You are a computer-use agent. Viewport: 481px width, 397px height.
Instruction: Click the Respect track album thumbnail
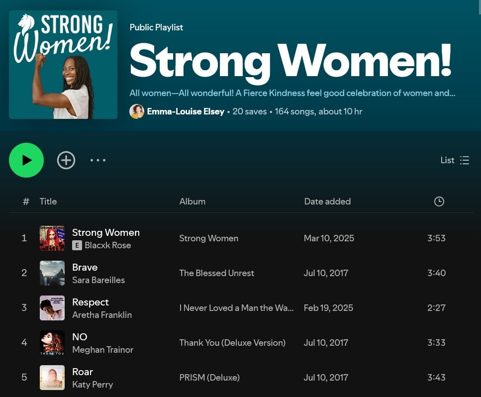[52, 308]
